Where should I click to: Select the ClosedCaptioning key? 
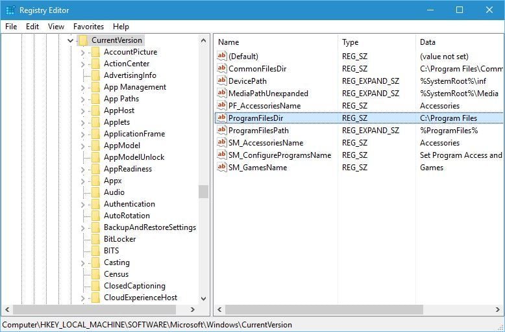click(x=134, y=286)
